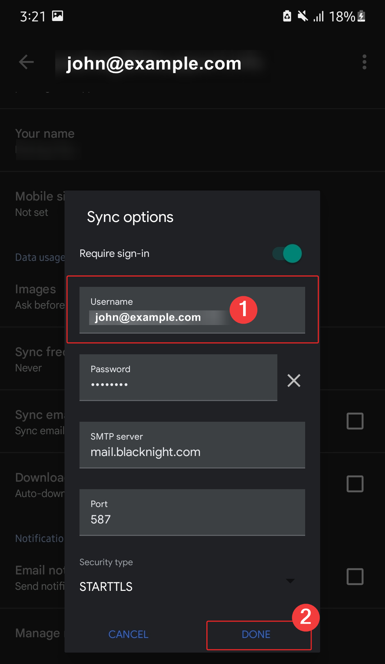Toggle the Require sign-in switch

(x=287, y=254)
